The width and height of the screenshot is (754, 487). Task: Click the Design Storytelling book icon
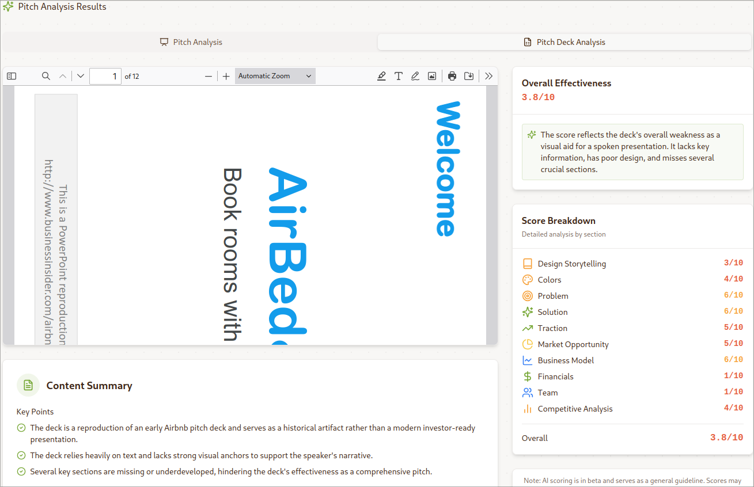[x=527, y=264]
